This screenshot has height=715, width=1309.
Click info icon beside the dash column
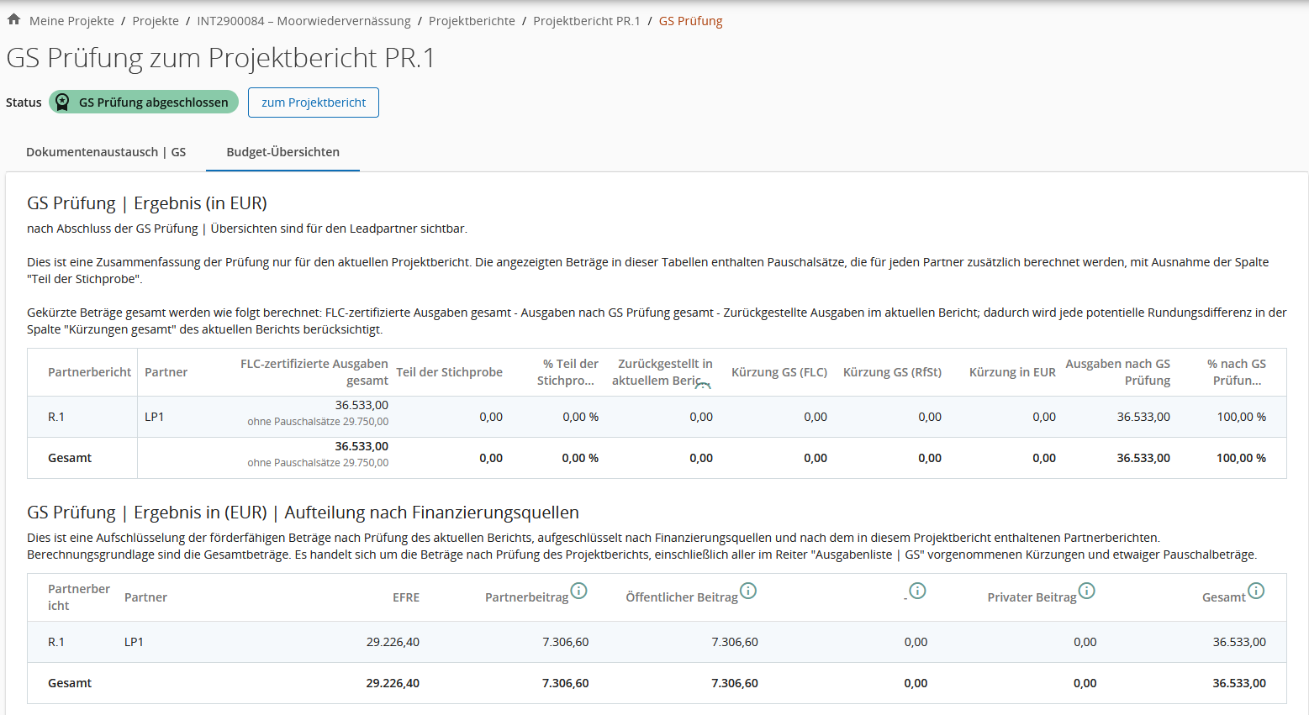pyautogui.click(x=918, y=591)
